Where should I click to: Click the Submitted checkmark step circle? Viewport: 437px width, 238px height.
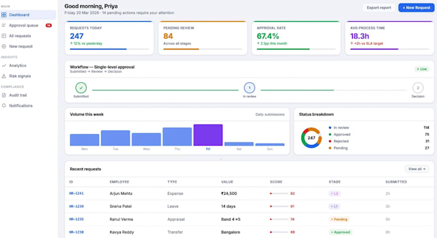[81, 88]
